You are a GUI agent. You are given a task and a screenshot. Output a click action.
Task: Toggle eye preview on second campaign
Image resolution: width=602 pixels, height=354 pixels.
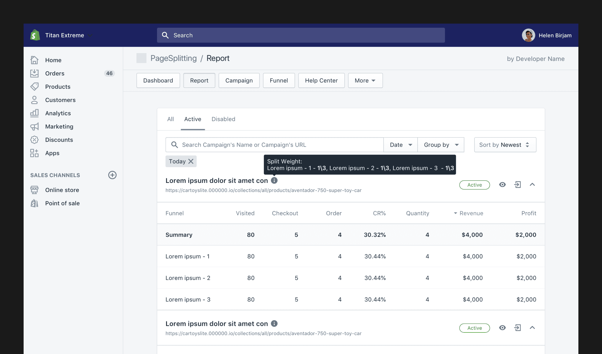tap(502, 328)
